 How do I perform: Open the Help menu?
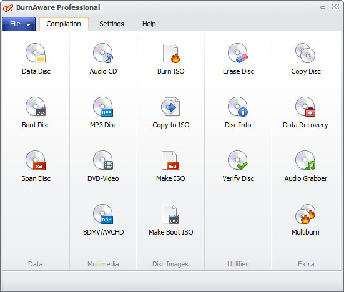click(149, 24)
